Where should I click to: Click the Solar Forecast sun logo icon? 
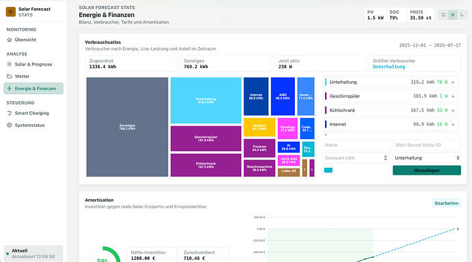click(x=11, y=12)
